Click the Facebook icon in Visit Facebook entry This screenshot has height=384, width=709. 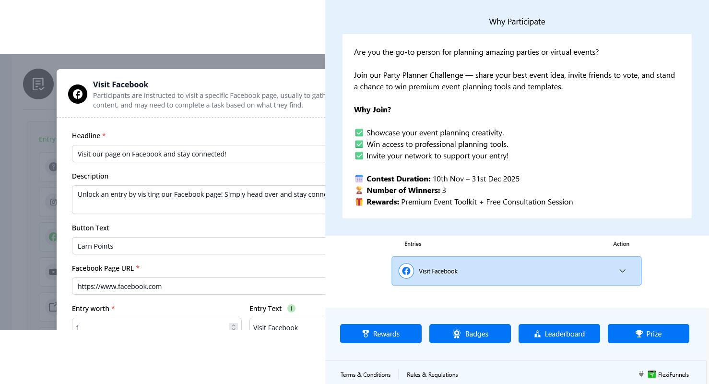coord(406,271)
